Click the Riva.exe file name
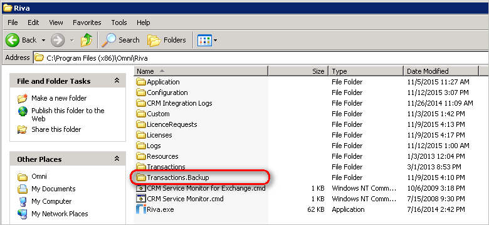 coord(160,209)
